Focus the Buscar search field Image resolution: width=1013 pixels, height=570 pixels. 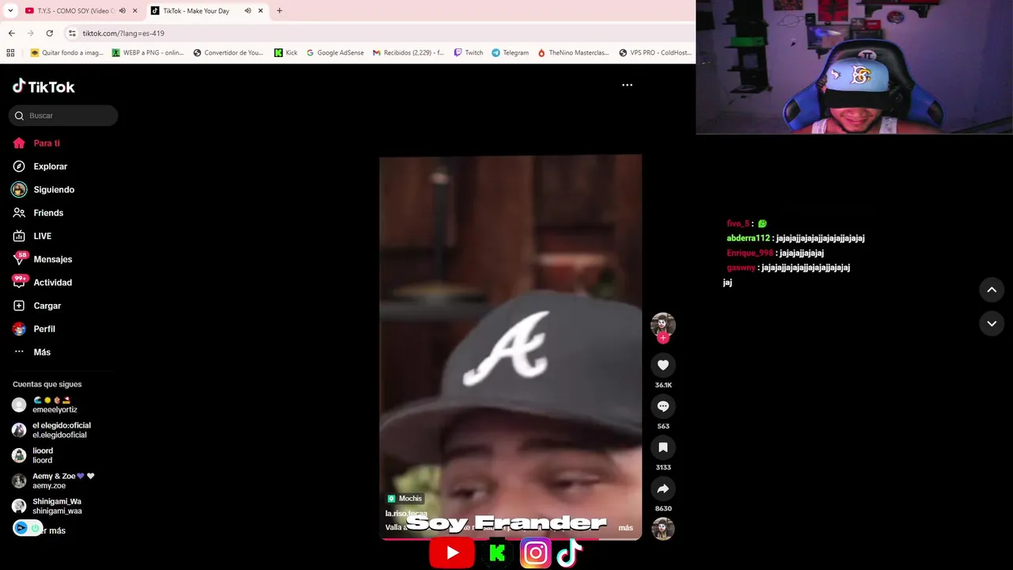tap(63, 116)
